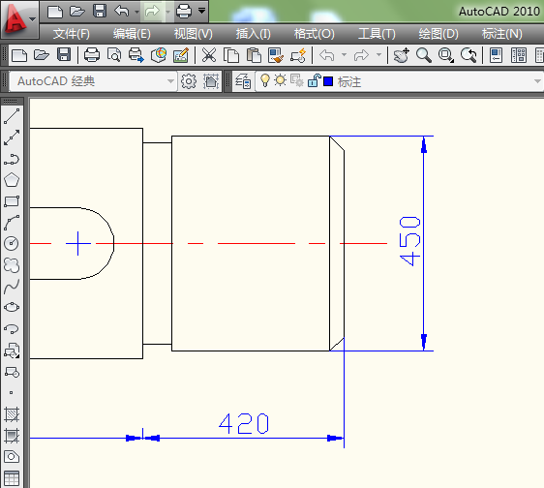Open the 标注 layer dropdown list
The image size is (544, 488).
[537, 81]
